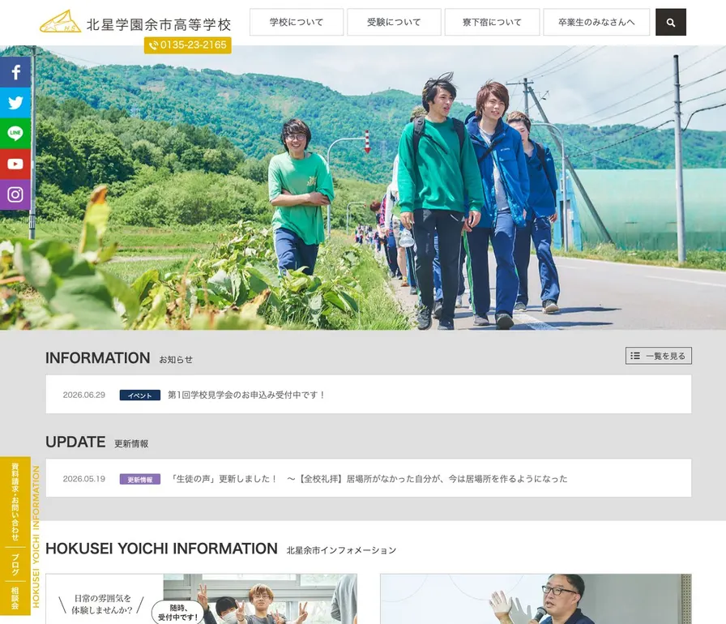Click the 随時、受付中です！ speech bubble
This screenshot has width=726, height=624.
[177, 612]
